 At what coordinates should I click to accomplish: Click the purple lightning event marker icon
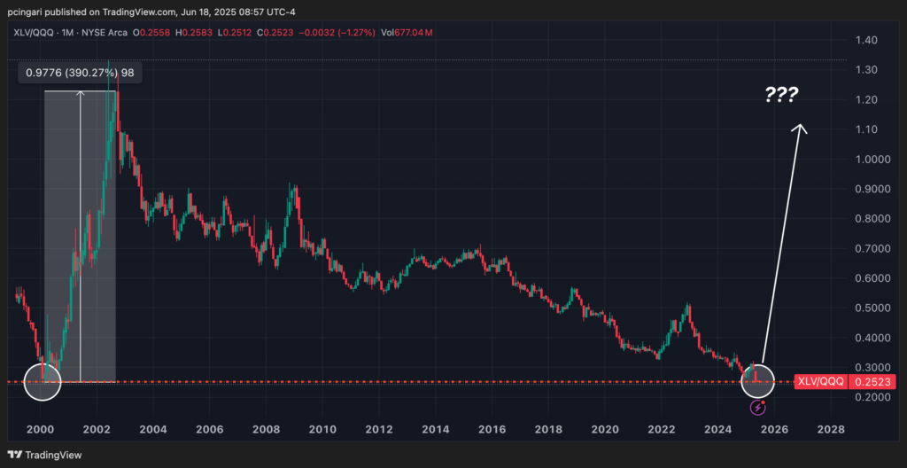click(758, 408)
